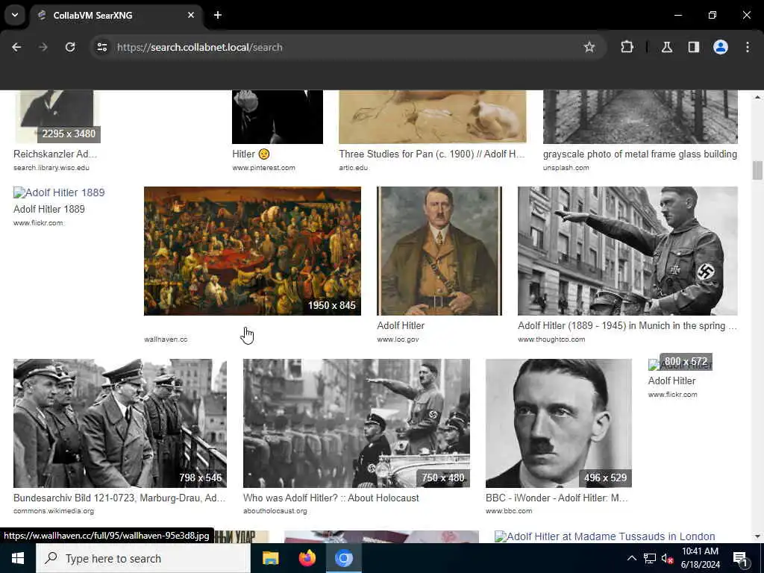This screenshot has height=573, width=764.
Task: Click the 'BBC - iWonder - Adolf Hitler' title
Action: [557, 498]
